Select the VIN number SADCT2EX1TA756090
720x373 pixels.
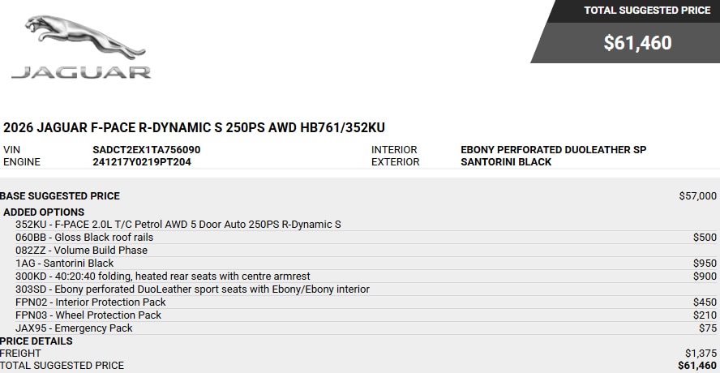coord(147,150)
